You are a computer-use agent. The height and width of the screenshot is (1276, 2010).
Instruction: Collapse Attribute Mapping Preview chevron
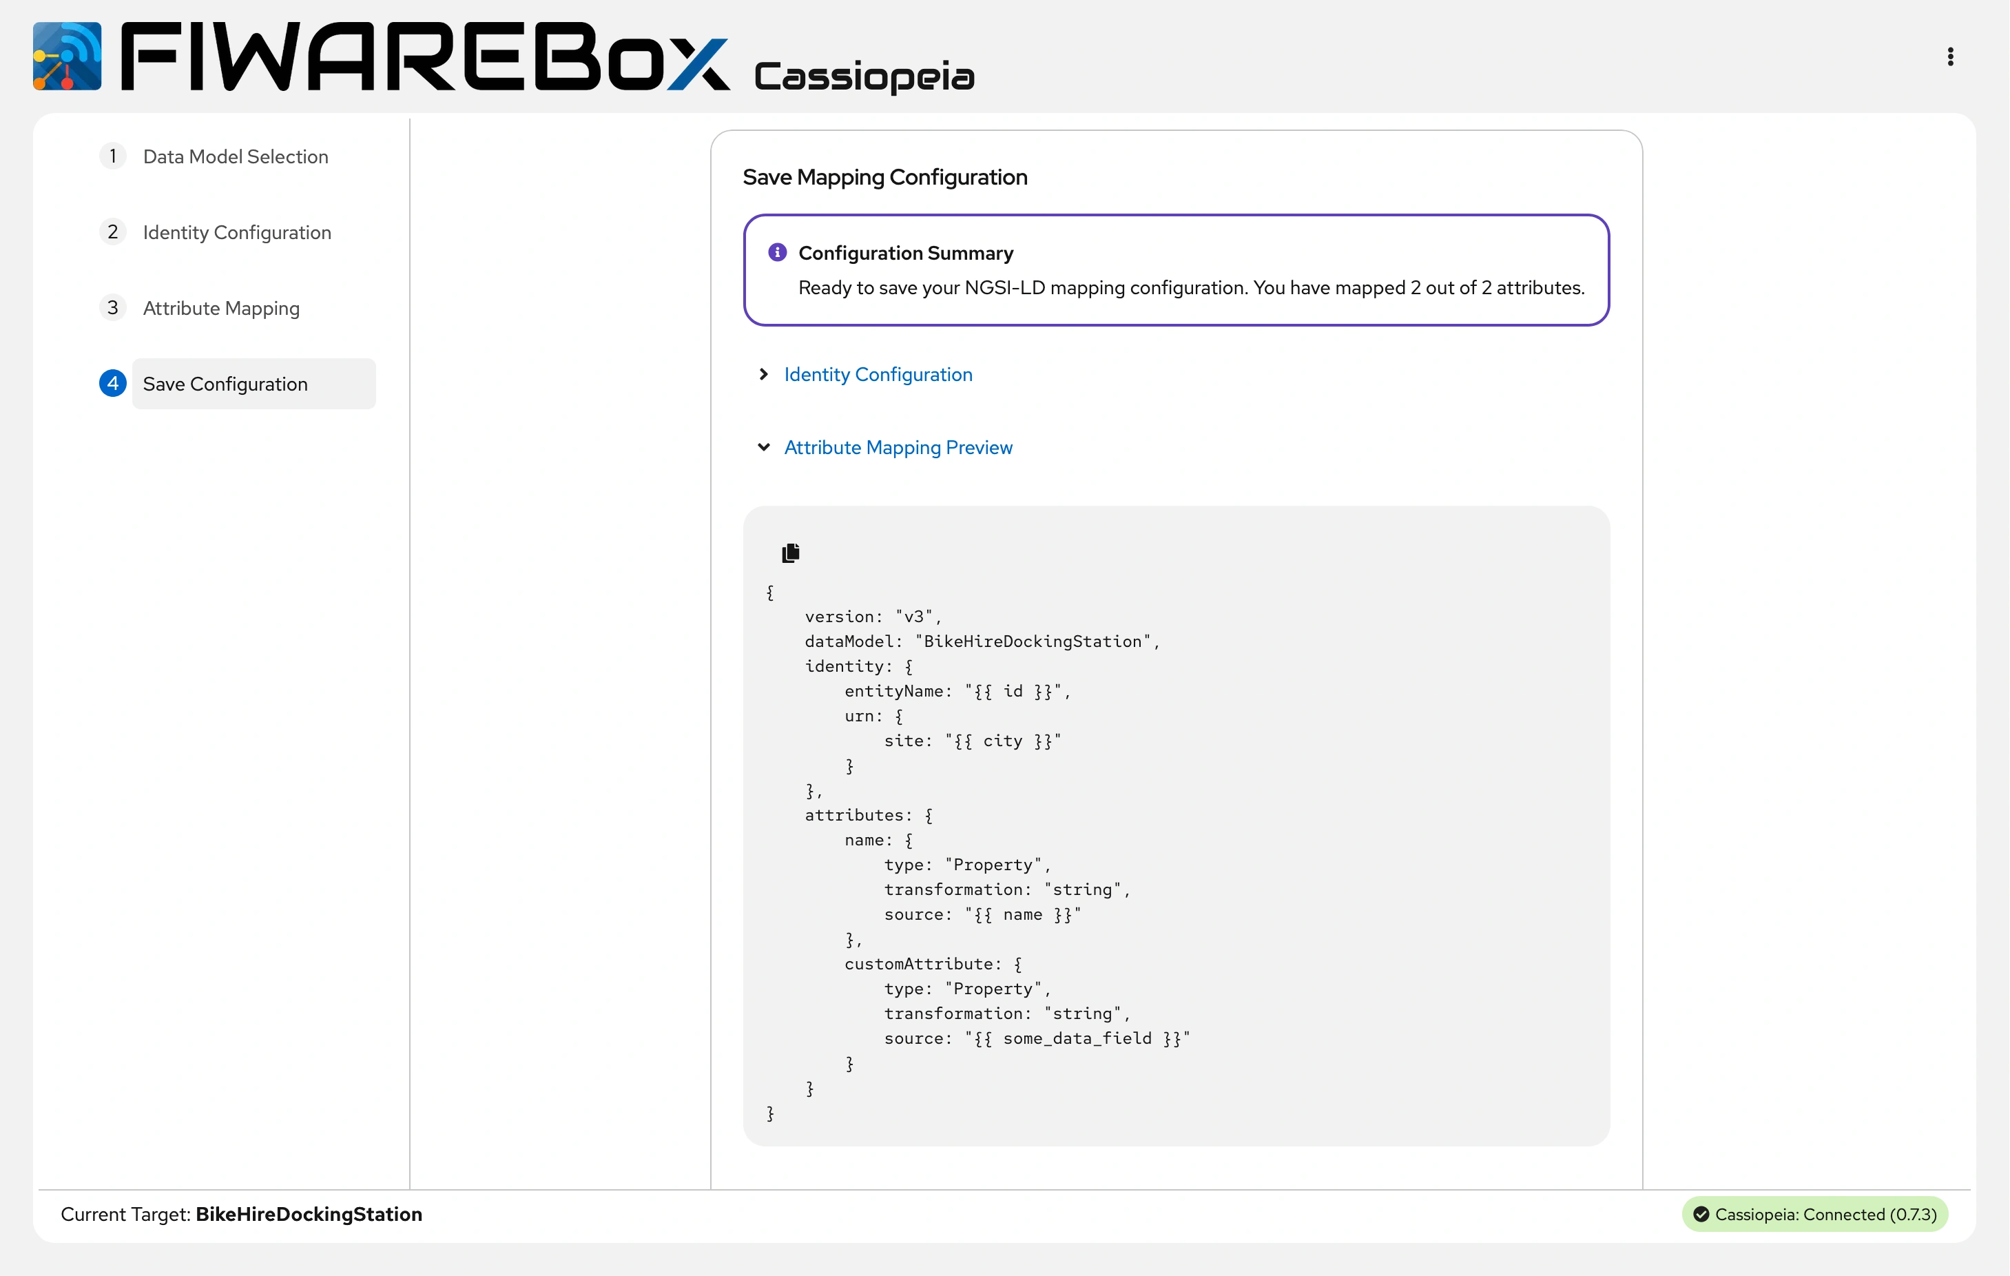click(x=763, y=448)
